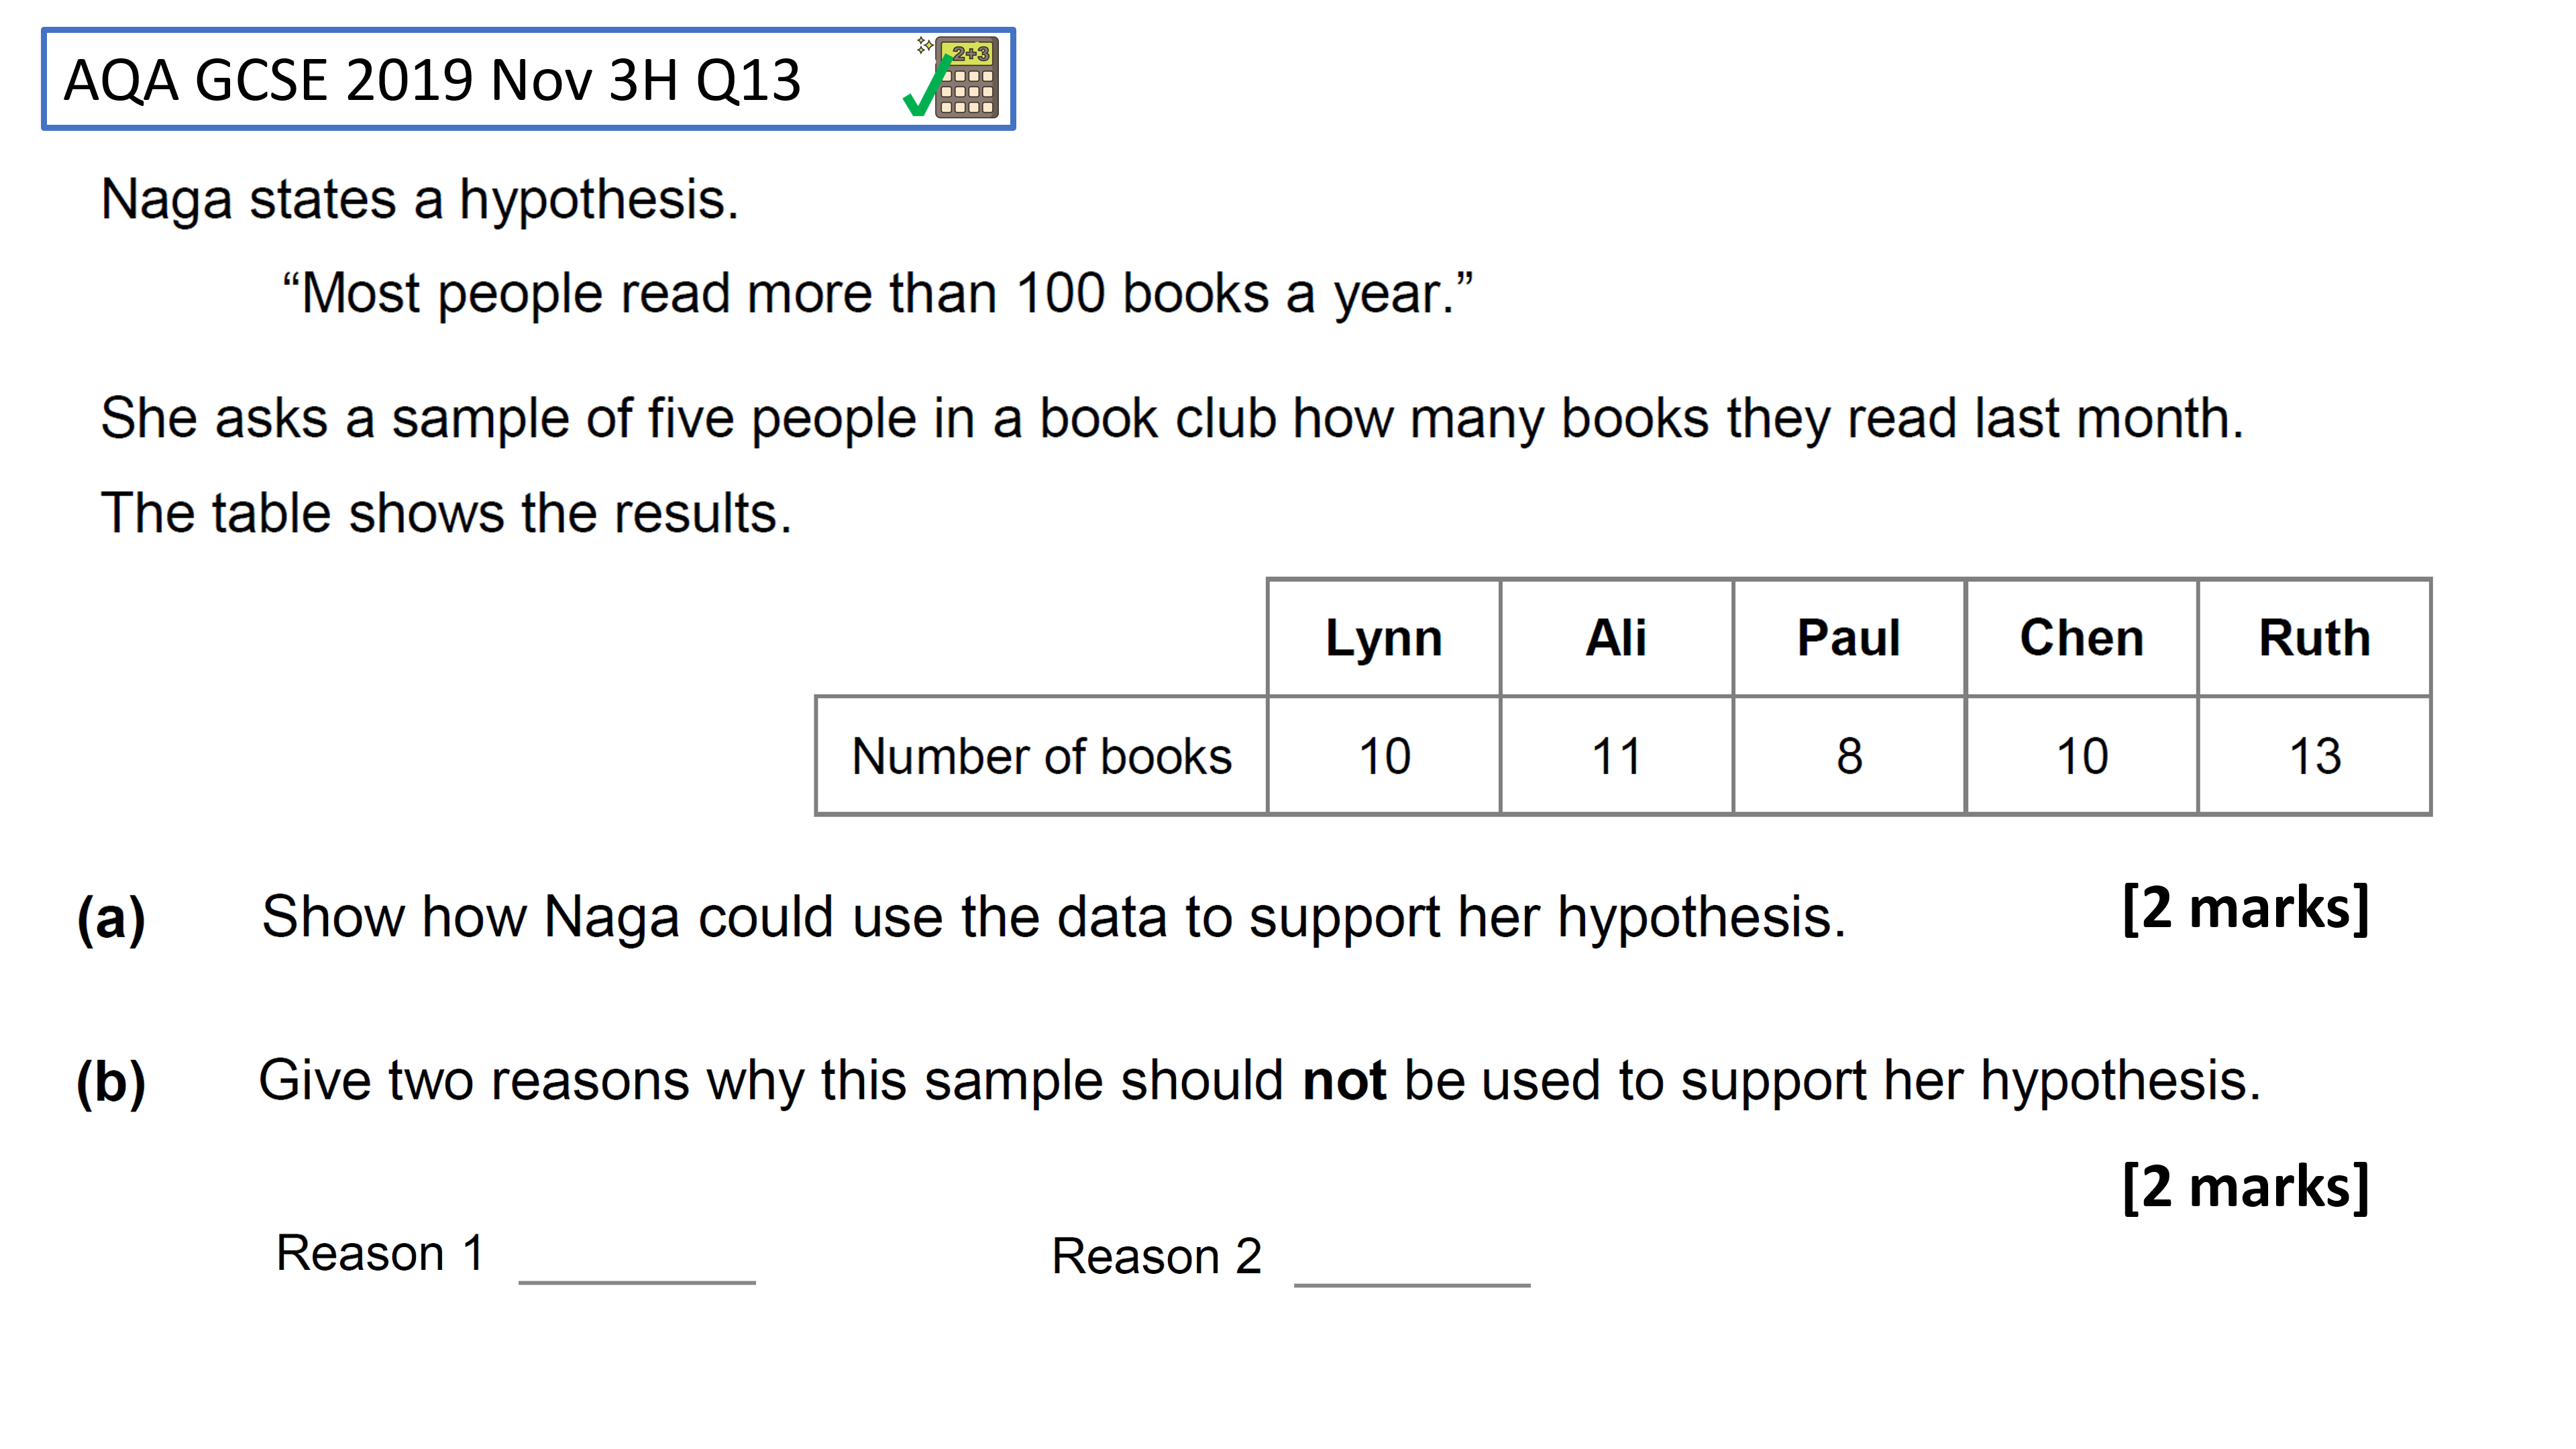This screenshot has height=1449, width=2576.
Task: Click the [2 marks] label for part (a)
Action: click(2245, 909)
